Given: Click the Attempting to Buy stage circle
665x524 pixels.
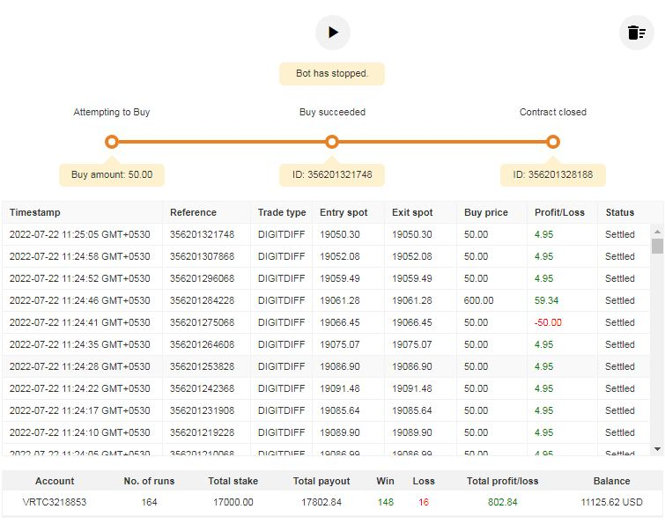Looking at the screenshot, I should [112, 142].
